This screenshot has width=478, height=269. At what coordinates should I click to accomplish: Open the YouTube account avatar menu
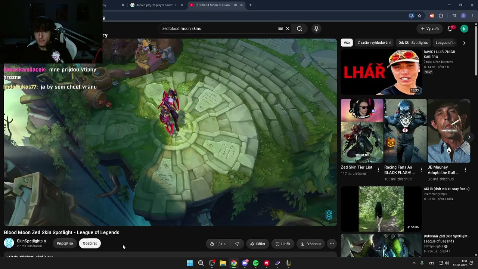[464, 29]
